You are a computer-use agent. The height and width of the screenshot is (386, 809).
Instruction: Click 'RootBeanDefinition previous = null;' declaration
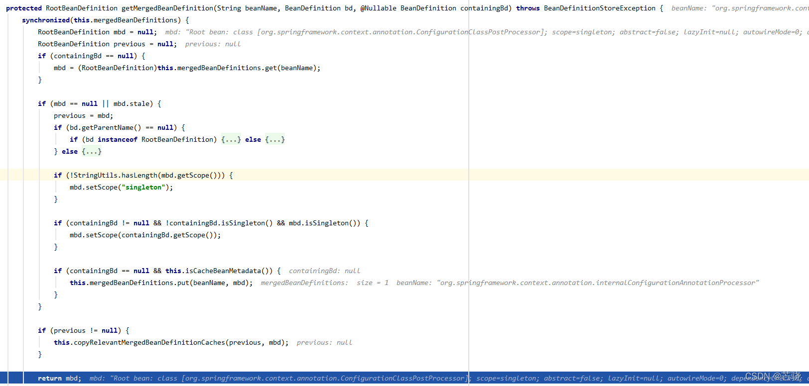pyautogui.click(x=108, y=44)
